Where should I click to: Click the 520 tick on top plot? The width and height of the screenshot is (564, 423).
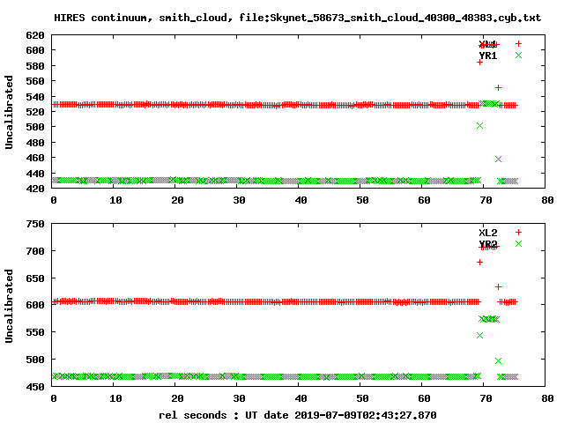[35, 112]
